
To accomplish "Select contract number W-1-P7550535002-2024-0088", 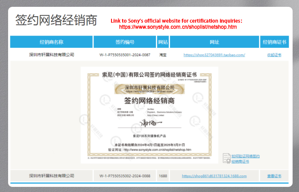I will click(x=125, y=176).
